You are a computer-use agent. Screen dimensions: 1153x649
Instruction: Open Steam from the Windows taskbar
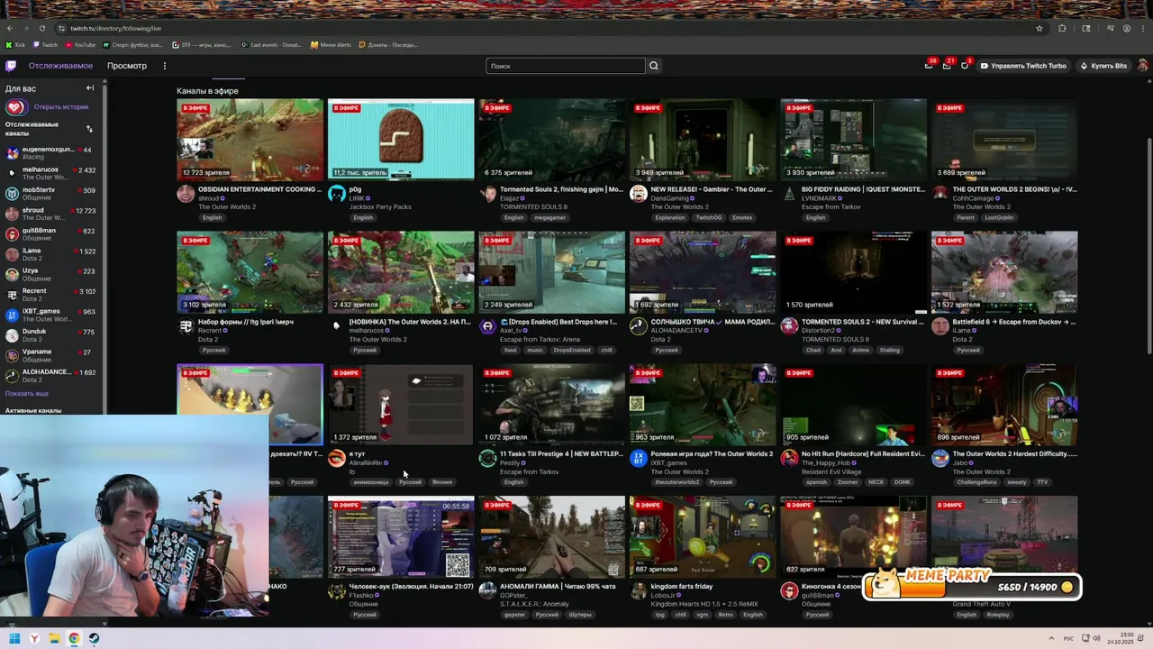point(94,638)
